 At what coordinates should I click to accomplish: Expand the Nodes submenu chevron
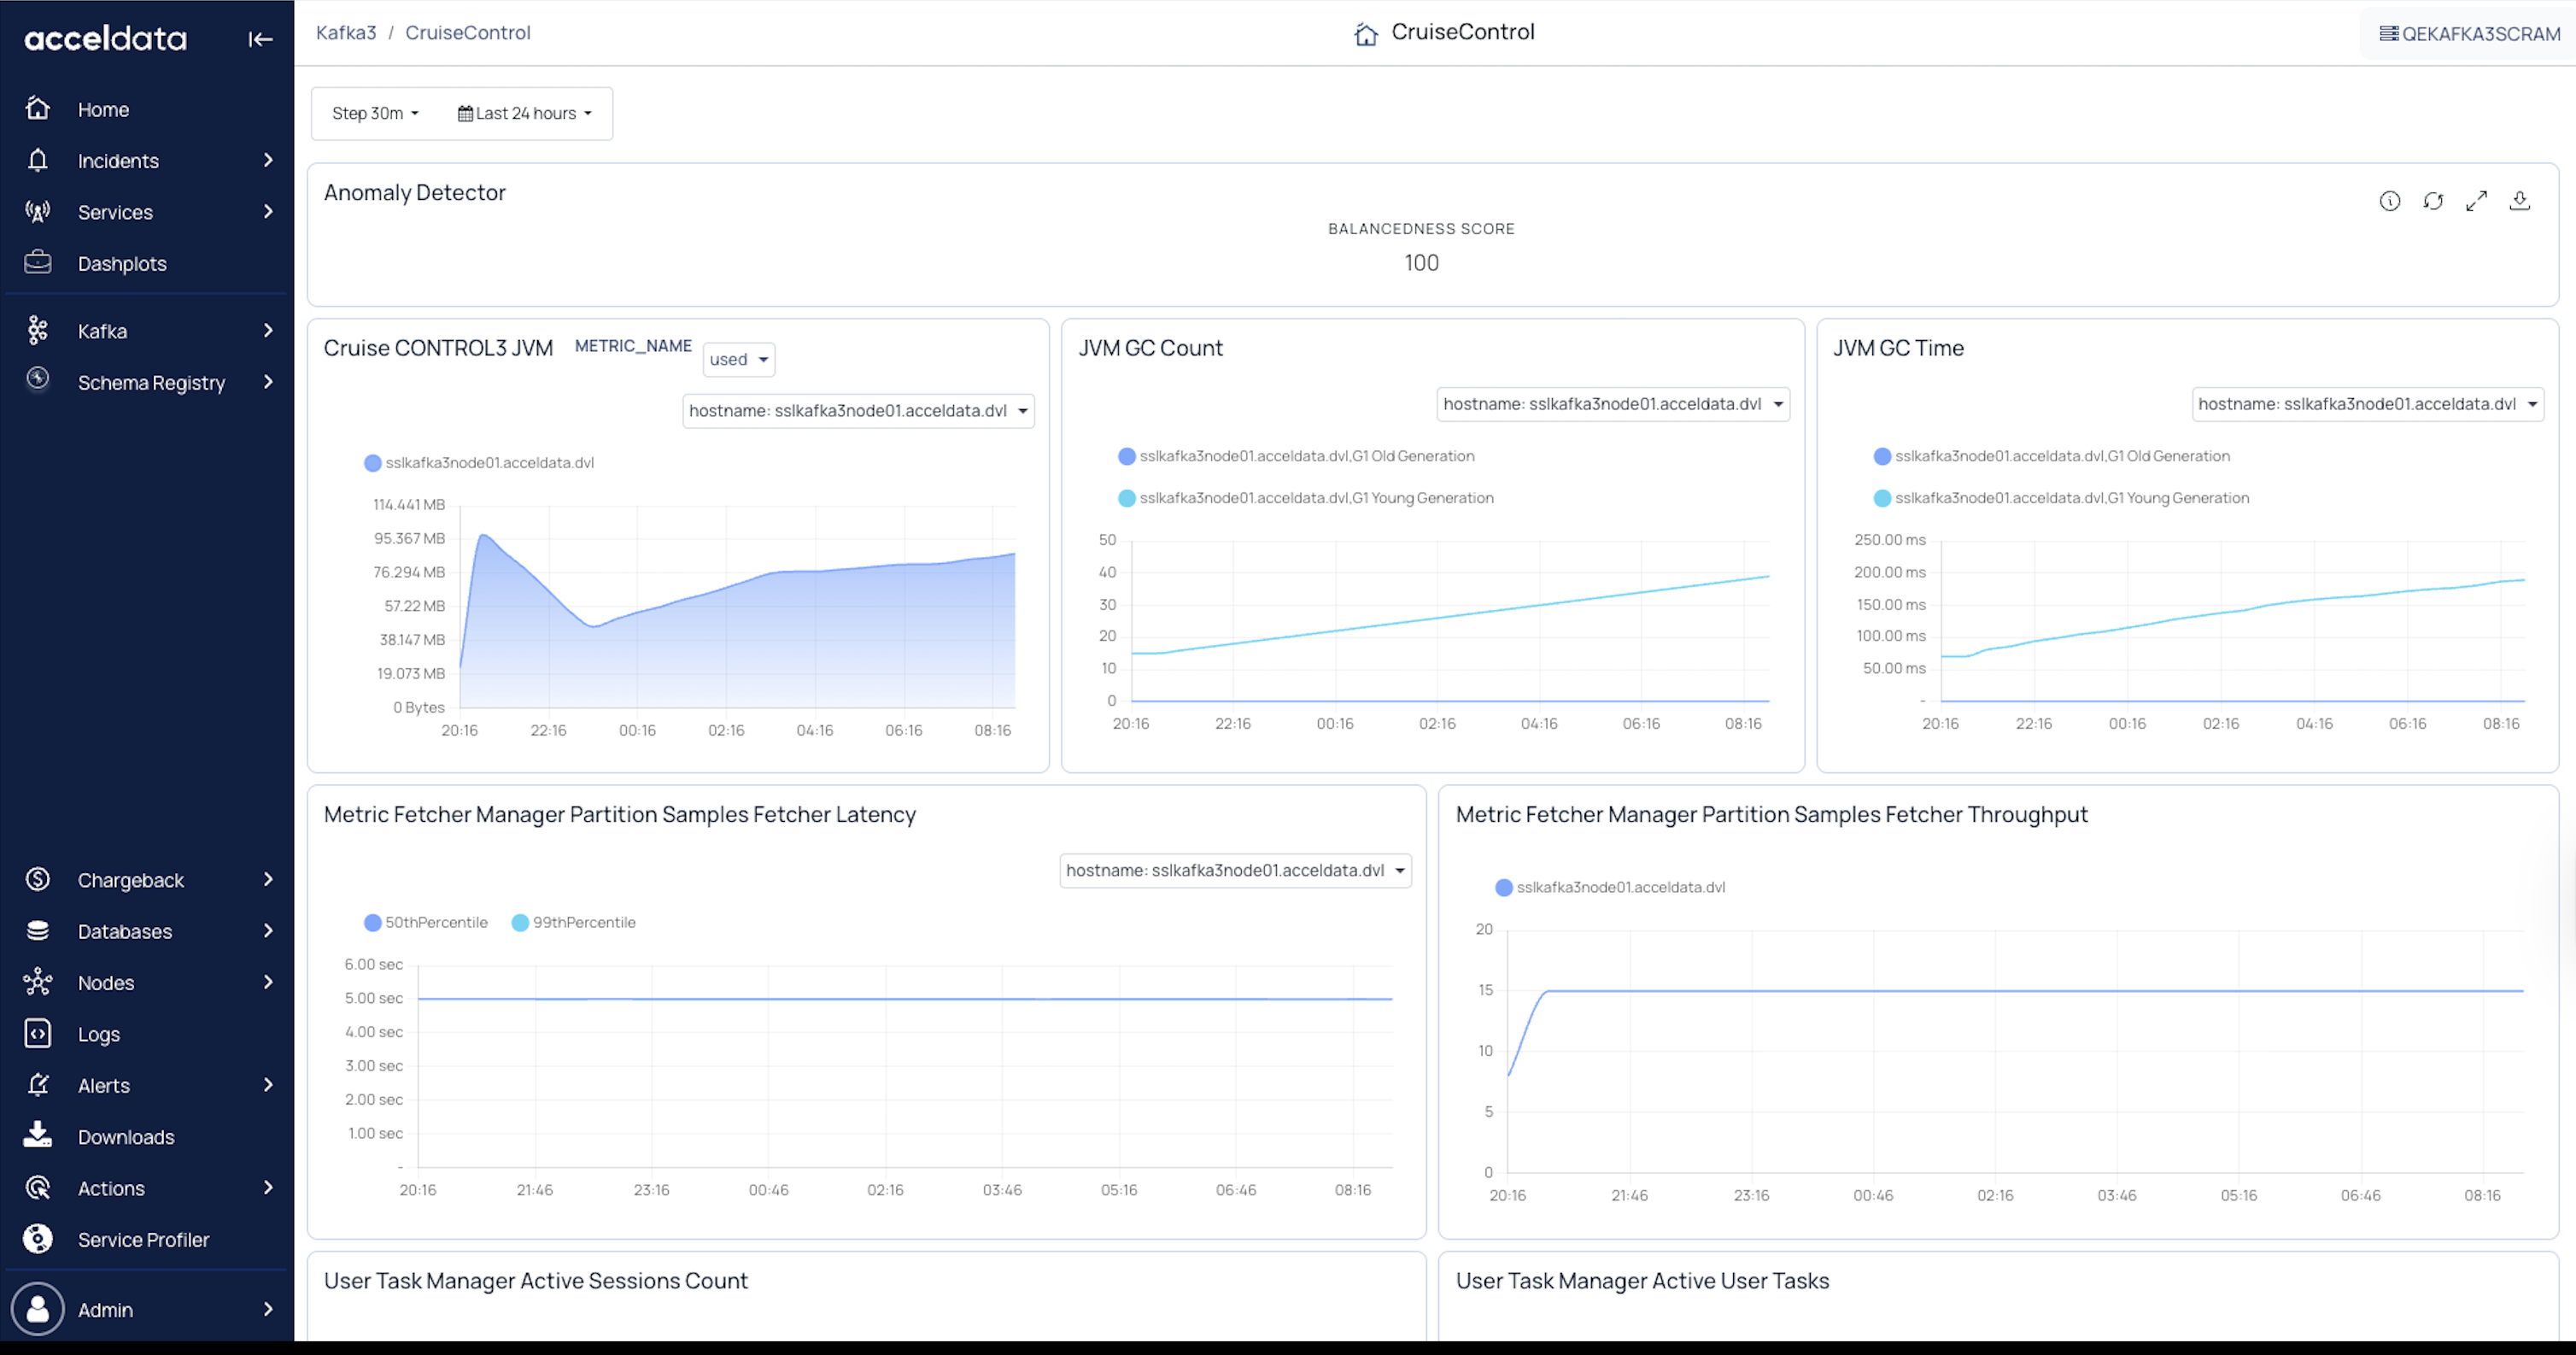coord(268,982)
